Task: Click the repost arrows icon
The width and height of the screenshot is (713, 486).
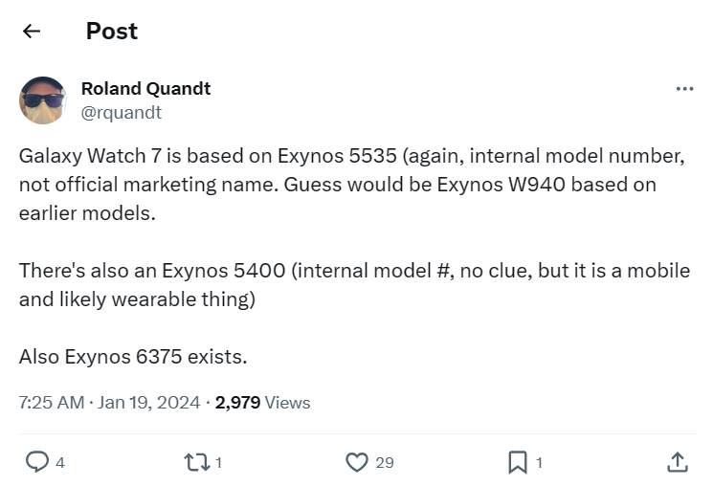Action: coord(194,462)
